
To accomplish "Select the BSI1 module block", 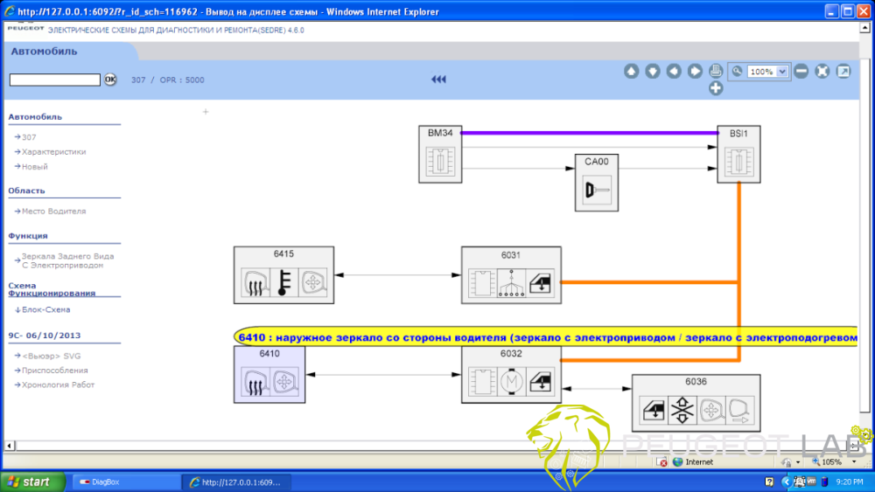I will tap(739, 155).
